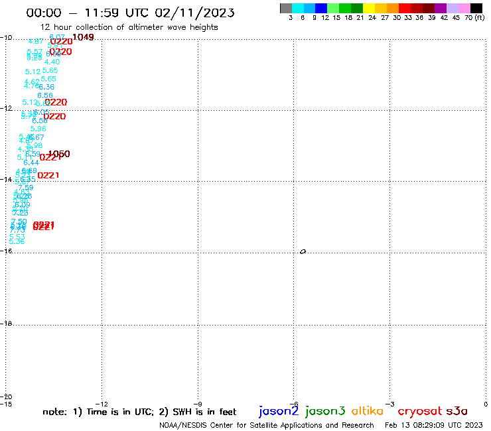Click the wave height value '5.53'
The height and width of the screenshot is (431, 491).
pyautogui.click(x=17, y=237)
